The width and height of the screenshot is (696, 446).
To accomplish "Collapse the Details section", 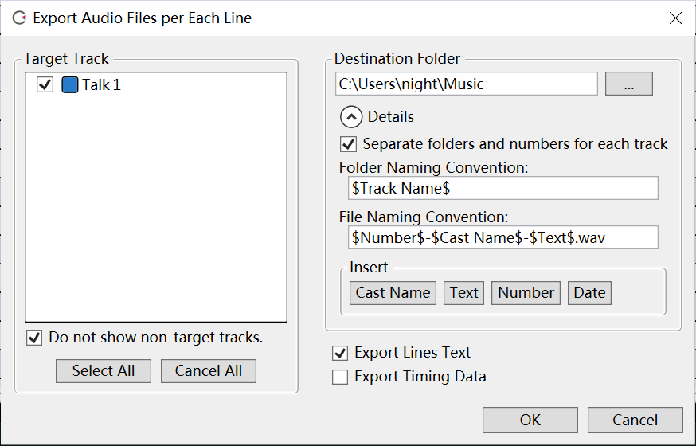I will pos(351,117).
